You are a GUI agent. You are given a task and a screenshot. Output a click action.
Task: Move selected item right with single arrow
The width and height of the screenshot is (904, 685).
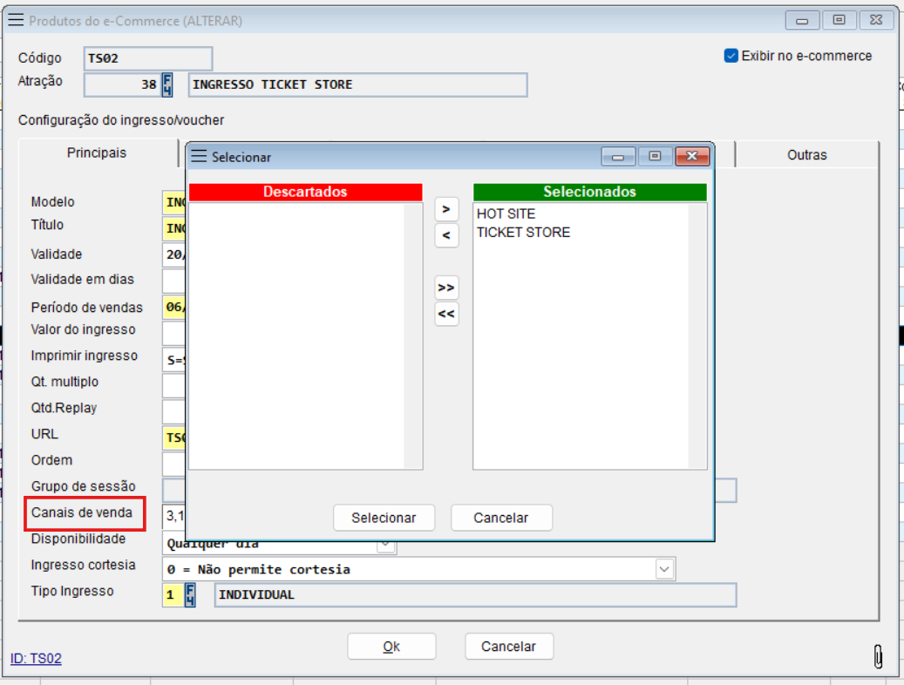pyautogui.click(x=446, y=209)
